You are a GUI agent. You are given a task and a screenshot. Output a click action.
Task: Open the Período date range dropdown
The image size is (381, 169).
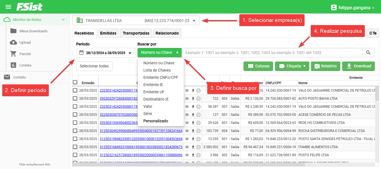point(105,53)
